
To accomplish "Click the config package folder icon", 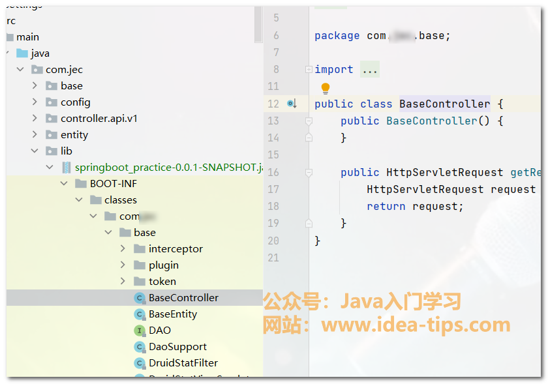I will (x=52, y=102).
